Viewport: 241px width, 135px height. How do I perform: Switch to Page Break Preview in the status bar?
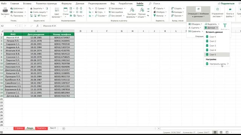coord(227,132)
